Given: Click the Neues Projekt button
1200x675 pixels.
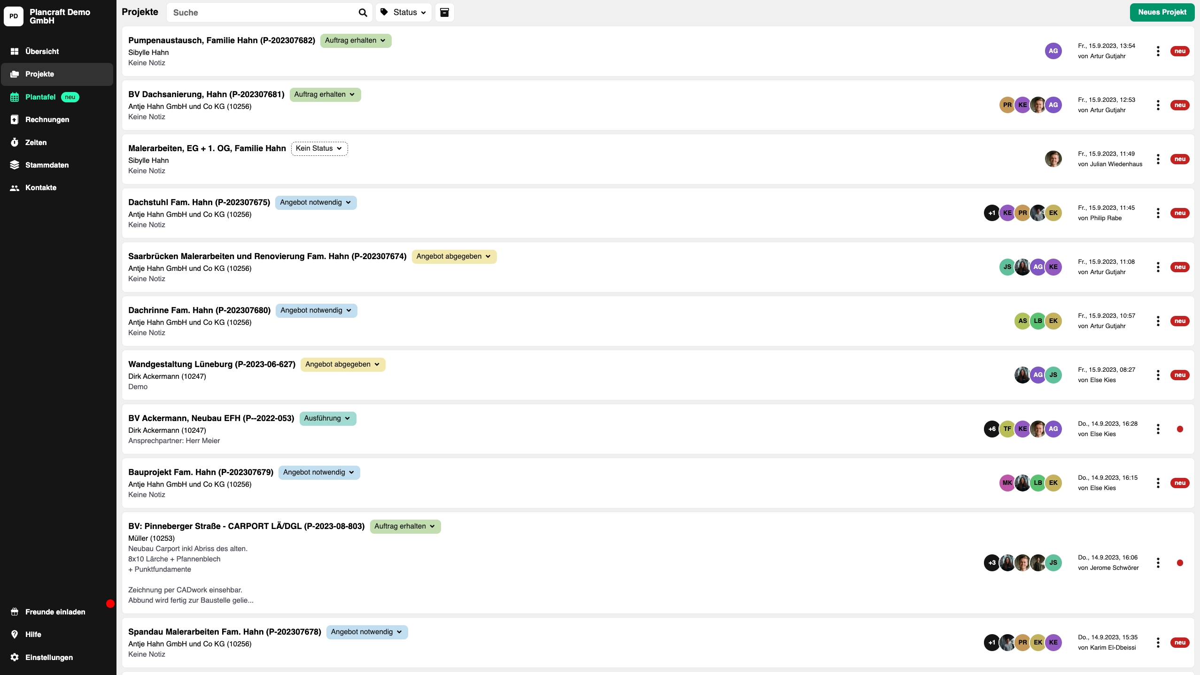Looking at the screenshot, I should point(1162,12).
